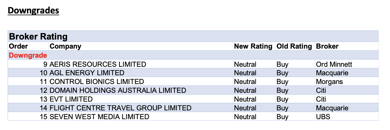
Task: Select FLIGHT CENTRE TRAVEL GROUP LIMITED
Action: pos(120,108)
